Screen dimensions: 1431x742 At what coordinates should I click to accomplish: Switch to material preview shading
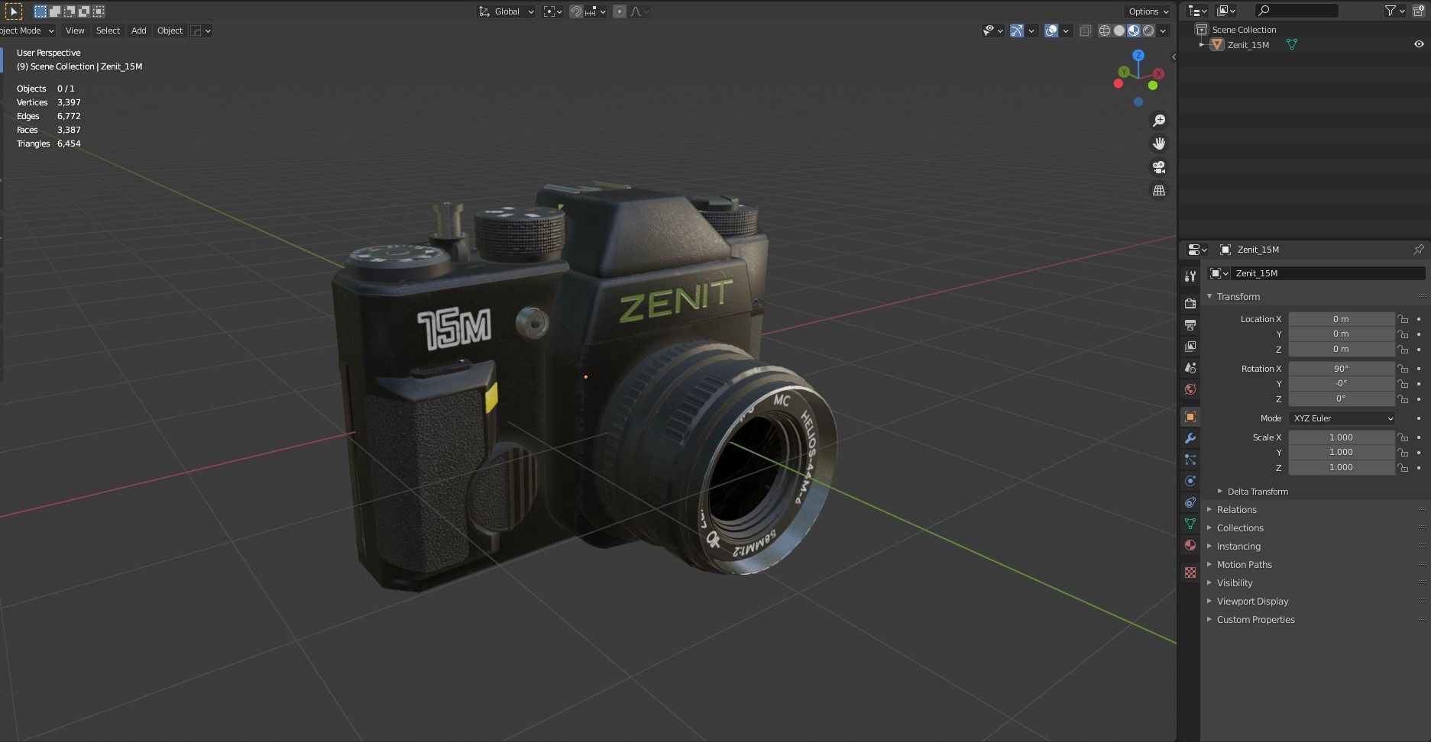click(1134, 31)
